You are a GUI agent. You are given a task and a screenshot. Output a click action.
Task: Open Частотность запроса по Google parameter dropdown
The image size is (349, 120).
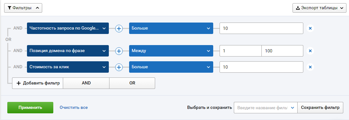tap(68, 28)
